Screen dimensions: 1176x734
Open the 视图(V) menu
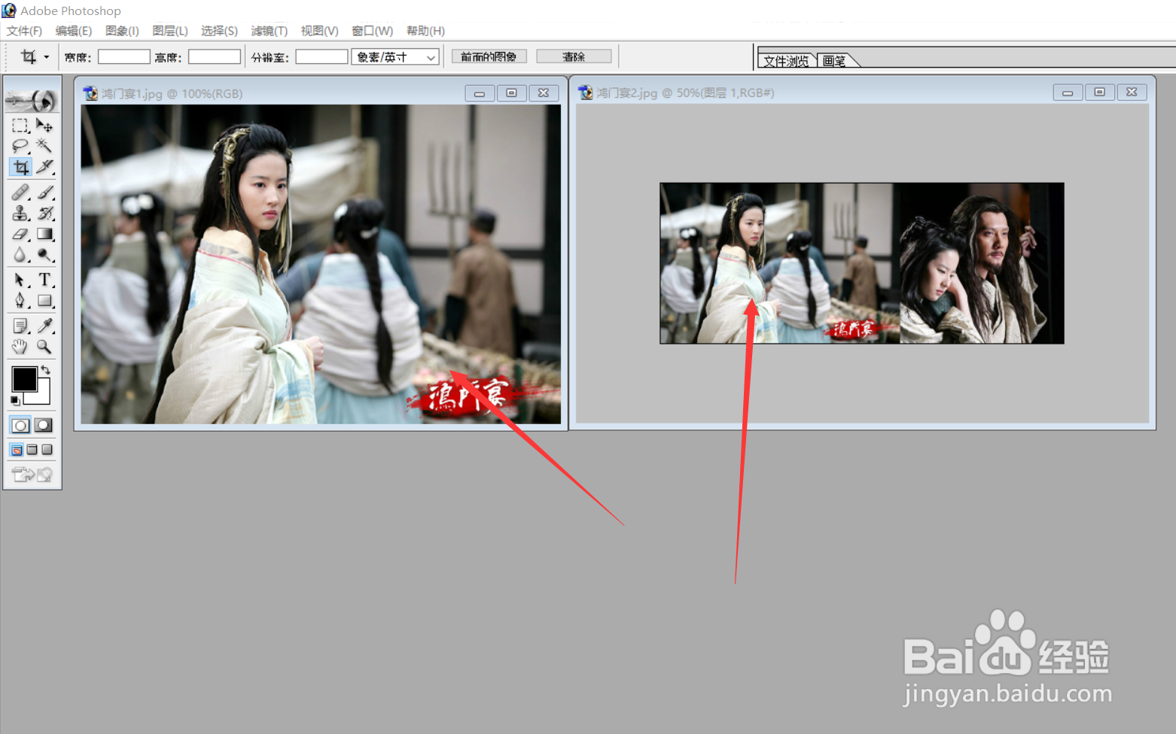coord(319,31)
